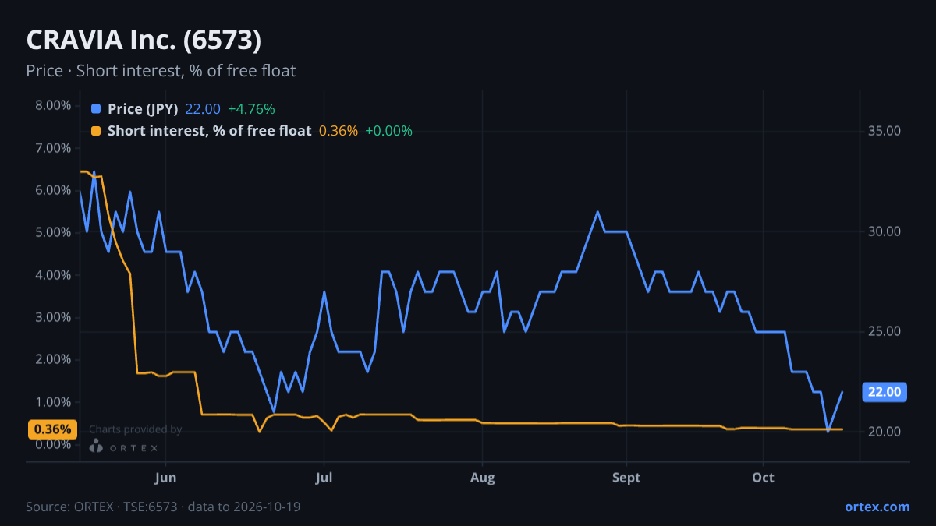Screen dimensions: 936x526
Task: Click the 7.00% left axis label
Action: (53, 148)
